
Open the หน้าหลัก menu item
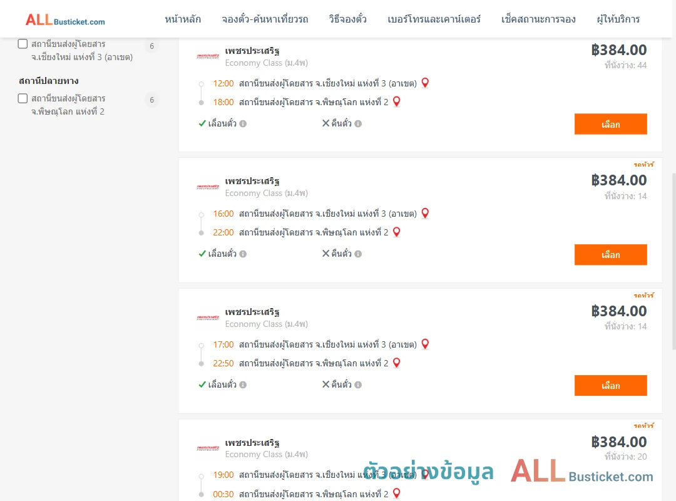click(183, 19)
